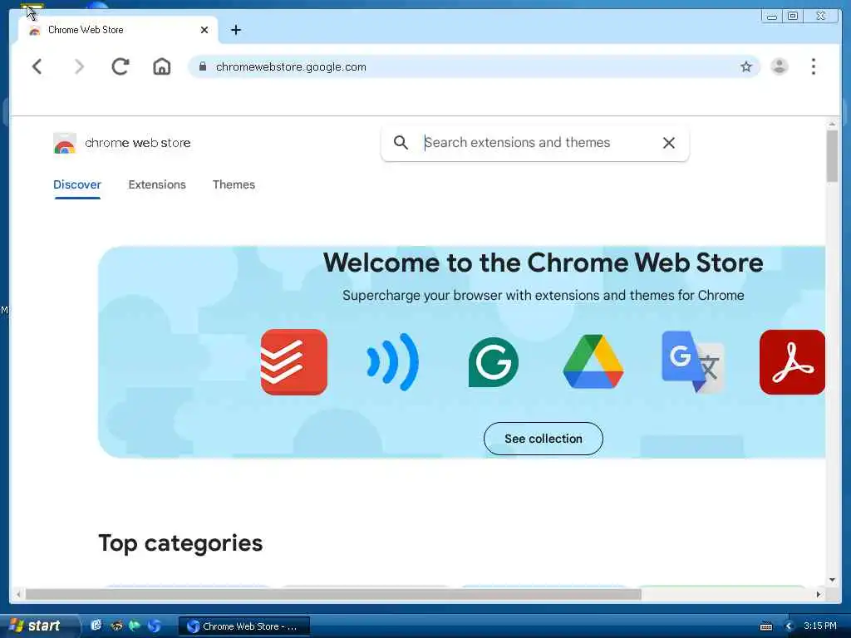Expand hidden system tray icons arrow
The image size is (851, 638).
pyautogui.click(x=790, y=626)
